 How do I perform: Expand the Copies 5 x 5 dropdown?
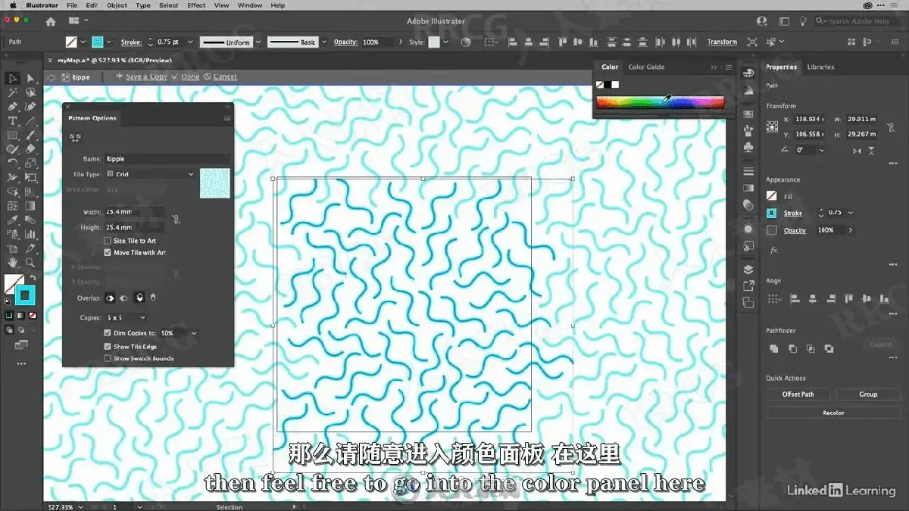click(125, 318)
